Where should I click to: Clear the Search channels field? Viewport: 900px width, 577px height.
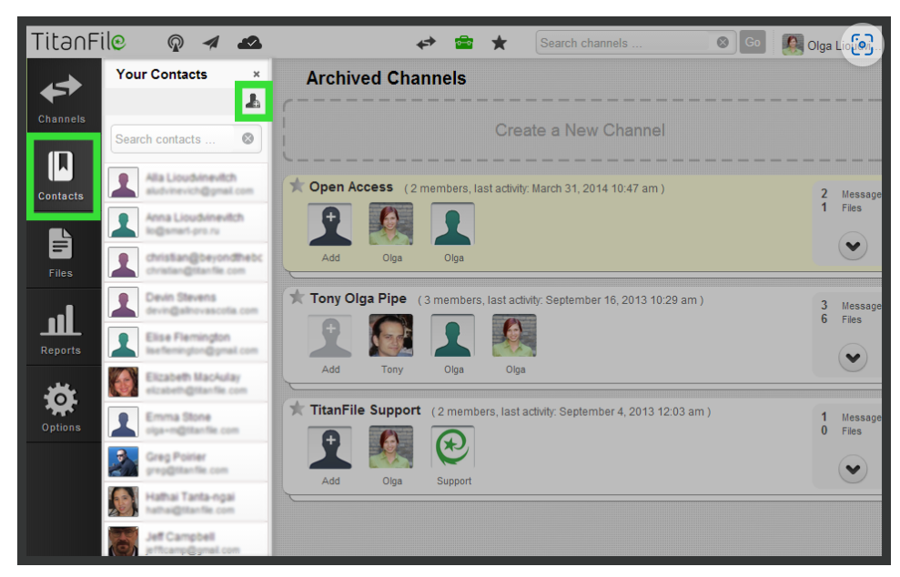coord(723,43)
